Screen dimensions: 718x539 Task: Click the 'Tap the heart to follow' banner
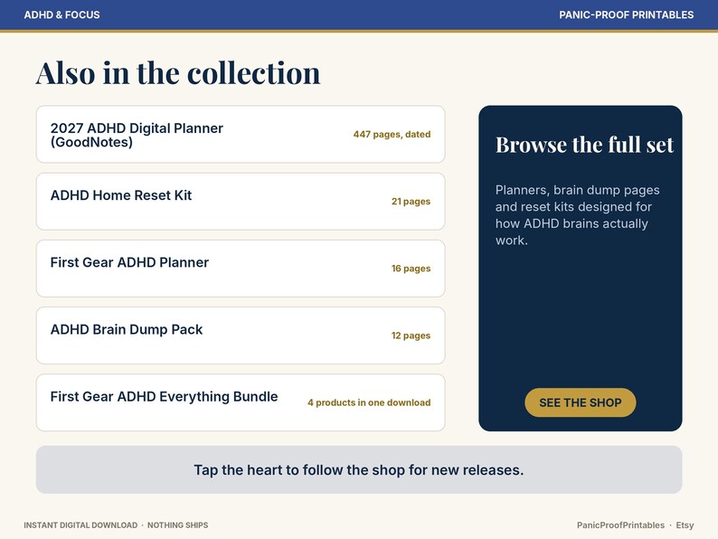point(359,470)
